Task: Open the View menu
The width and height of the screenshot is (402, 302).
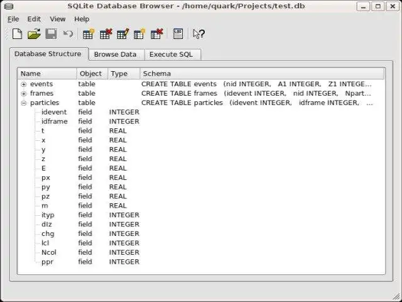Action: click(x=57, y=19)
